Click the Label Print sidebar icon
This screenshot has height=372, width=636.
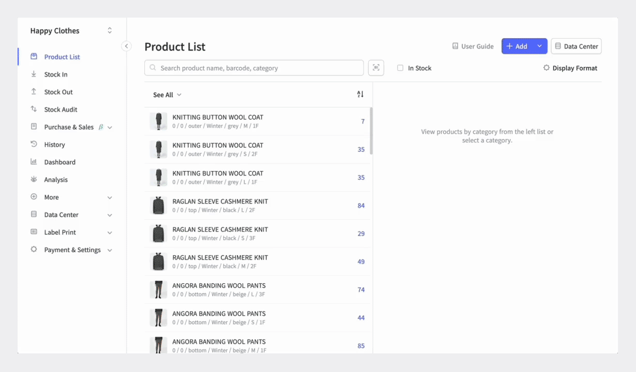(x=34, y=232)
